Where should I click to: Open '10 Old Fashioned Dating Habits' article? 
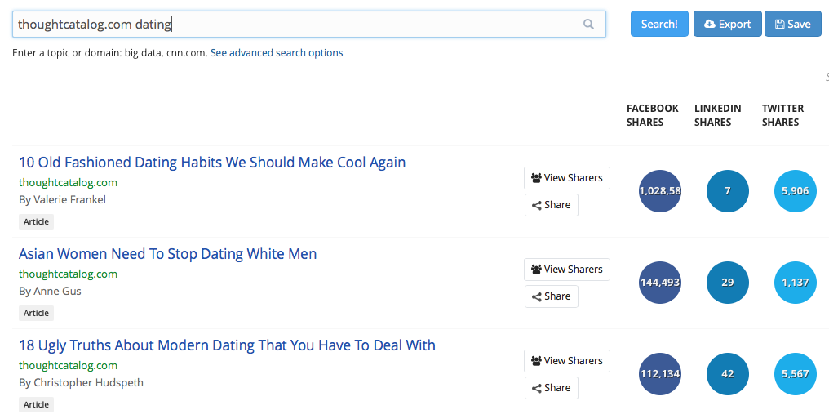[212, 162]
